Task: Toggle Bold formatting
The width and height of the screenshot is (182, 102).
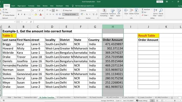Action: pyautogui.click(x=18, y=14)
